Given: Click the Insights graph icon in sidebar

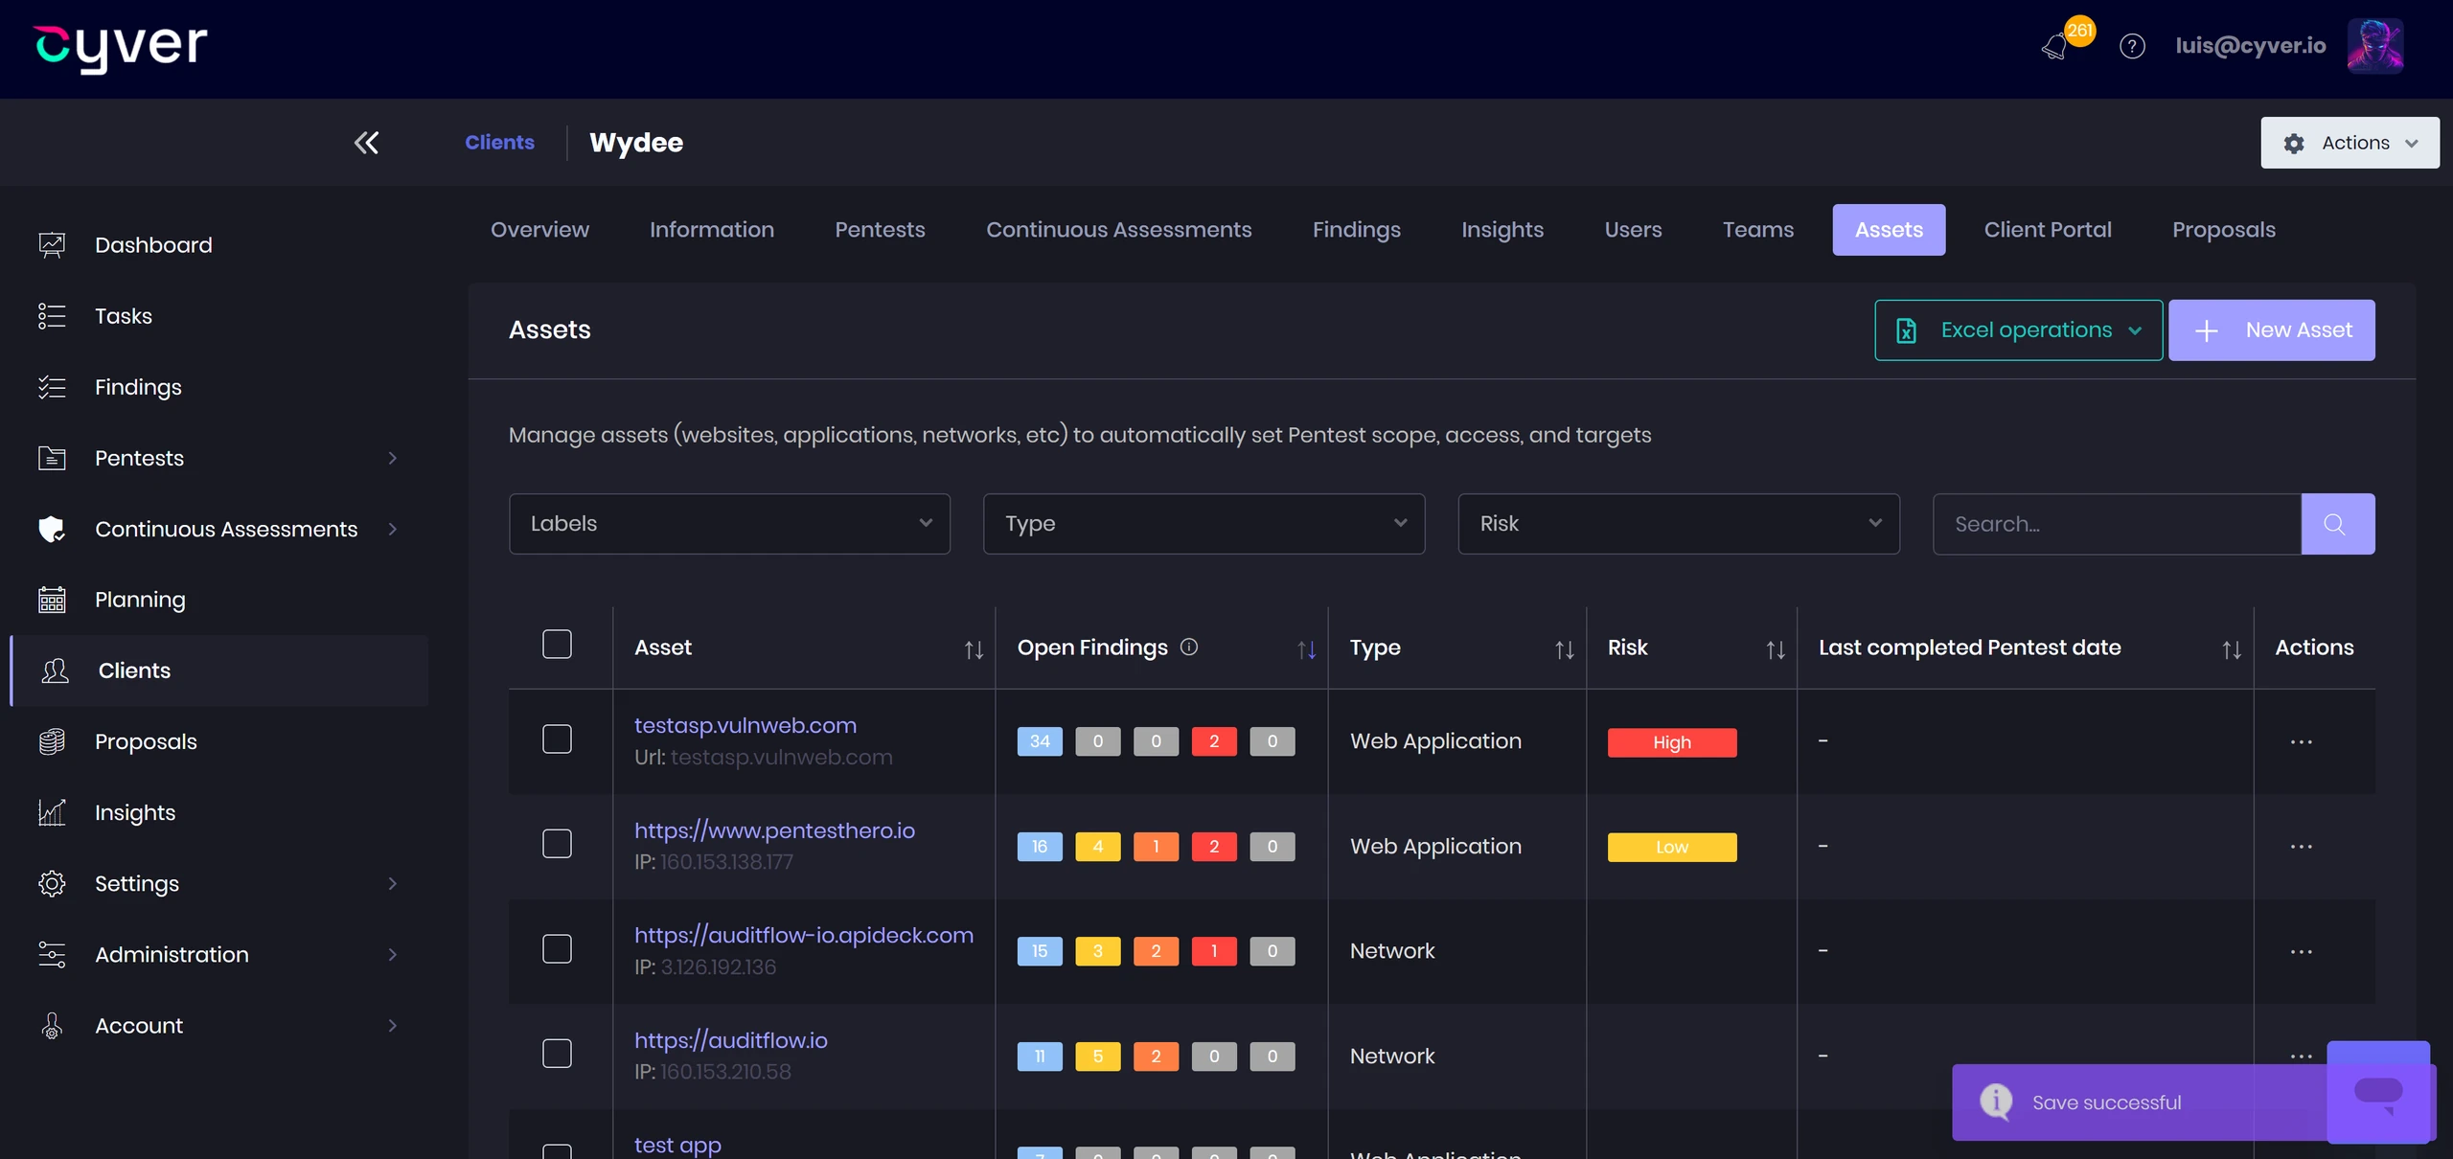Looking at the screenshot, I should (x=52, y=812).
